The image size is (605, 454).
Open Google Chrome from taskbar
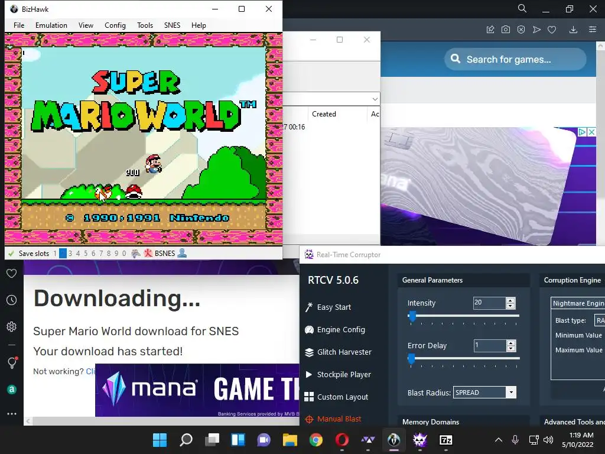[316, 440]
